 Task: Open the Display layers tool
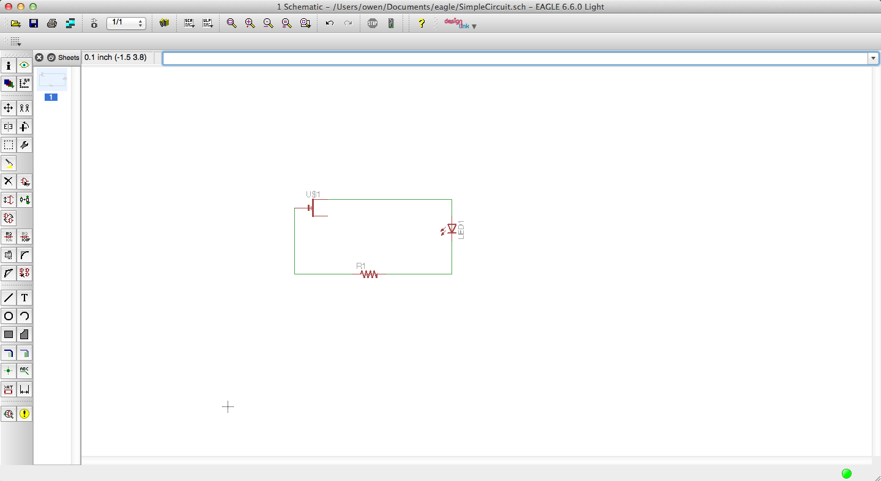tap(9, 84)
